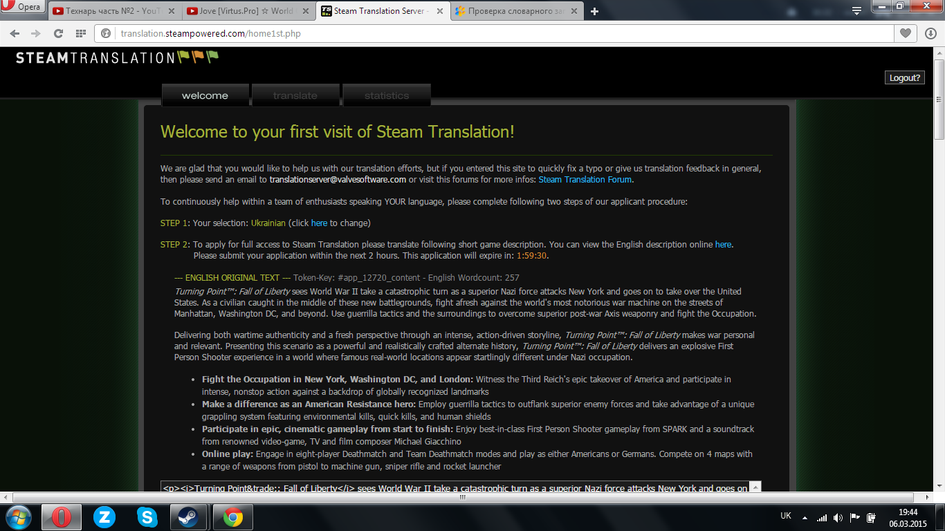
Task: Close the Технарь часть №2 tab
Action: (x=173, y=11)
